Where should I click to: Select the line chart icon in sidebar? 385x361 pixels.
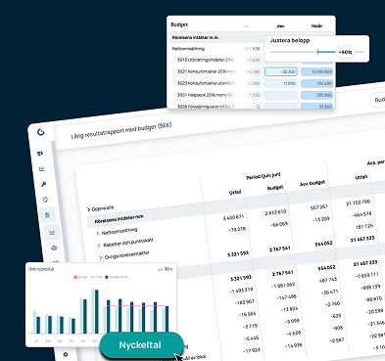[x=42, y=169]
